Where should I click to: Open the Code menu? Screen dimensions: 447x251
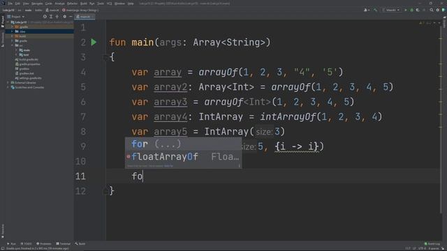[x=49, y=3]
